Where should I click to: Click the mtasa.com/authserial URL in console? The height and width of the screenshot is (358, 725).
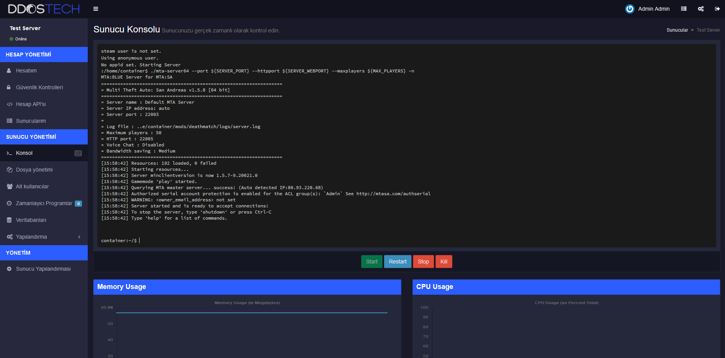pos(393,194)
